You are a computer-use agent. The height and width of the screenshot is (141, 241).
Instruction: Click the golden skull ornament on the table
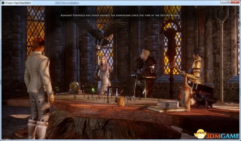75,86
